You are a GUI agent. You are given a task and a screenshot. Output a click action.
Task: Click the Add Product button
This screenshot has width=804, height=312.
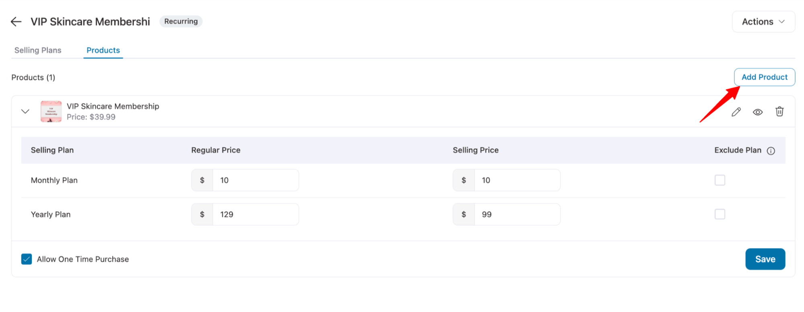pos(764,77)
